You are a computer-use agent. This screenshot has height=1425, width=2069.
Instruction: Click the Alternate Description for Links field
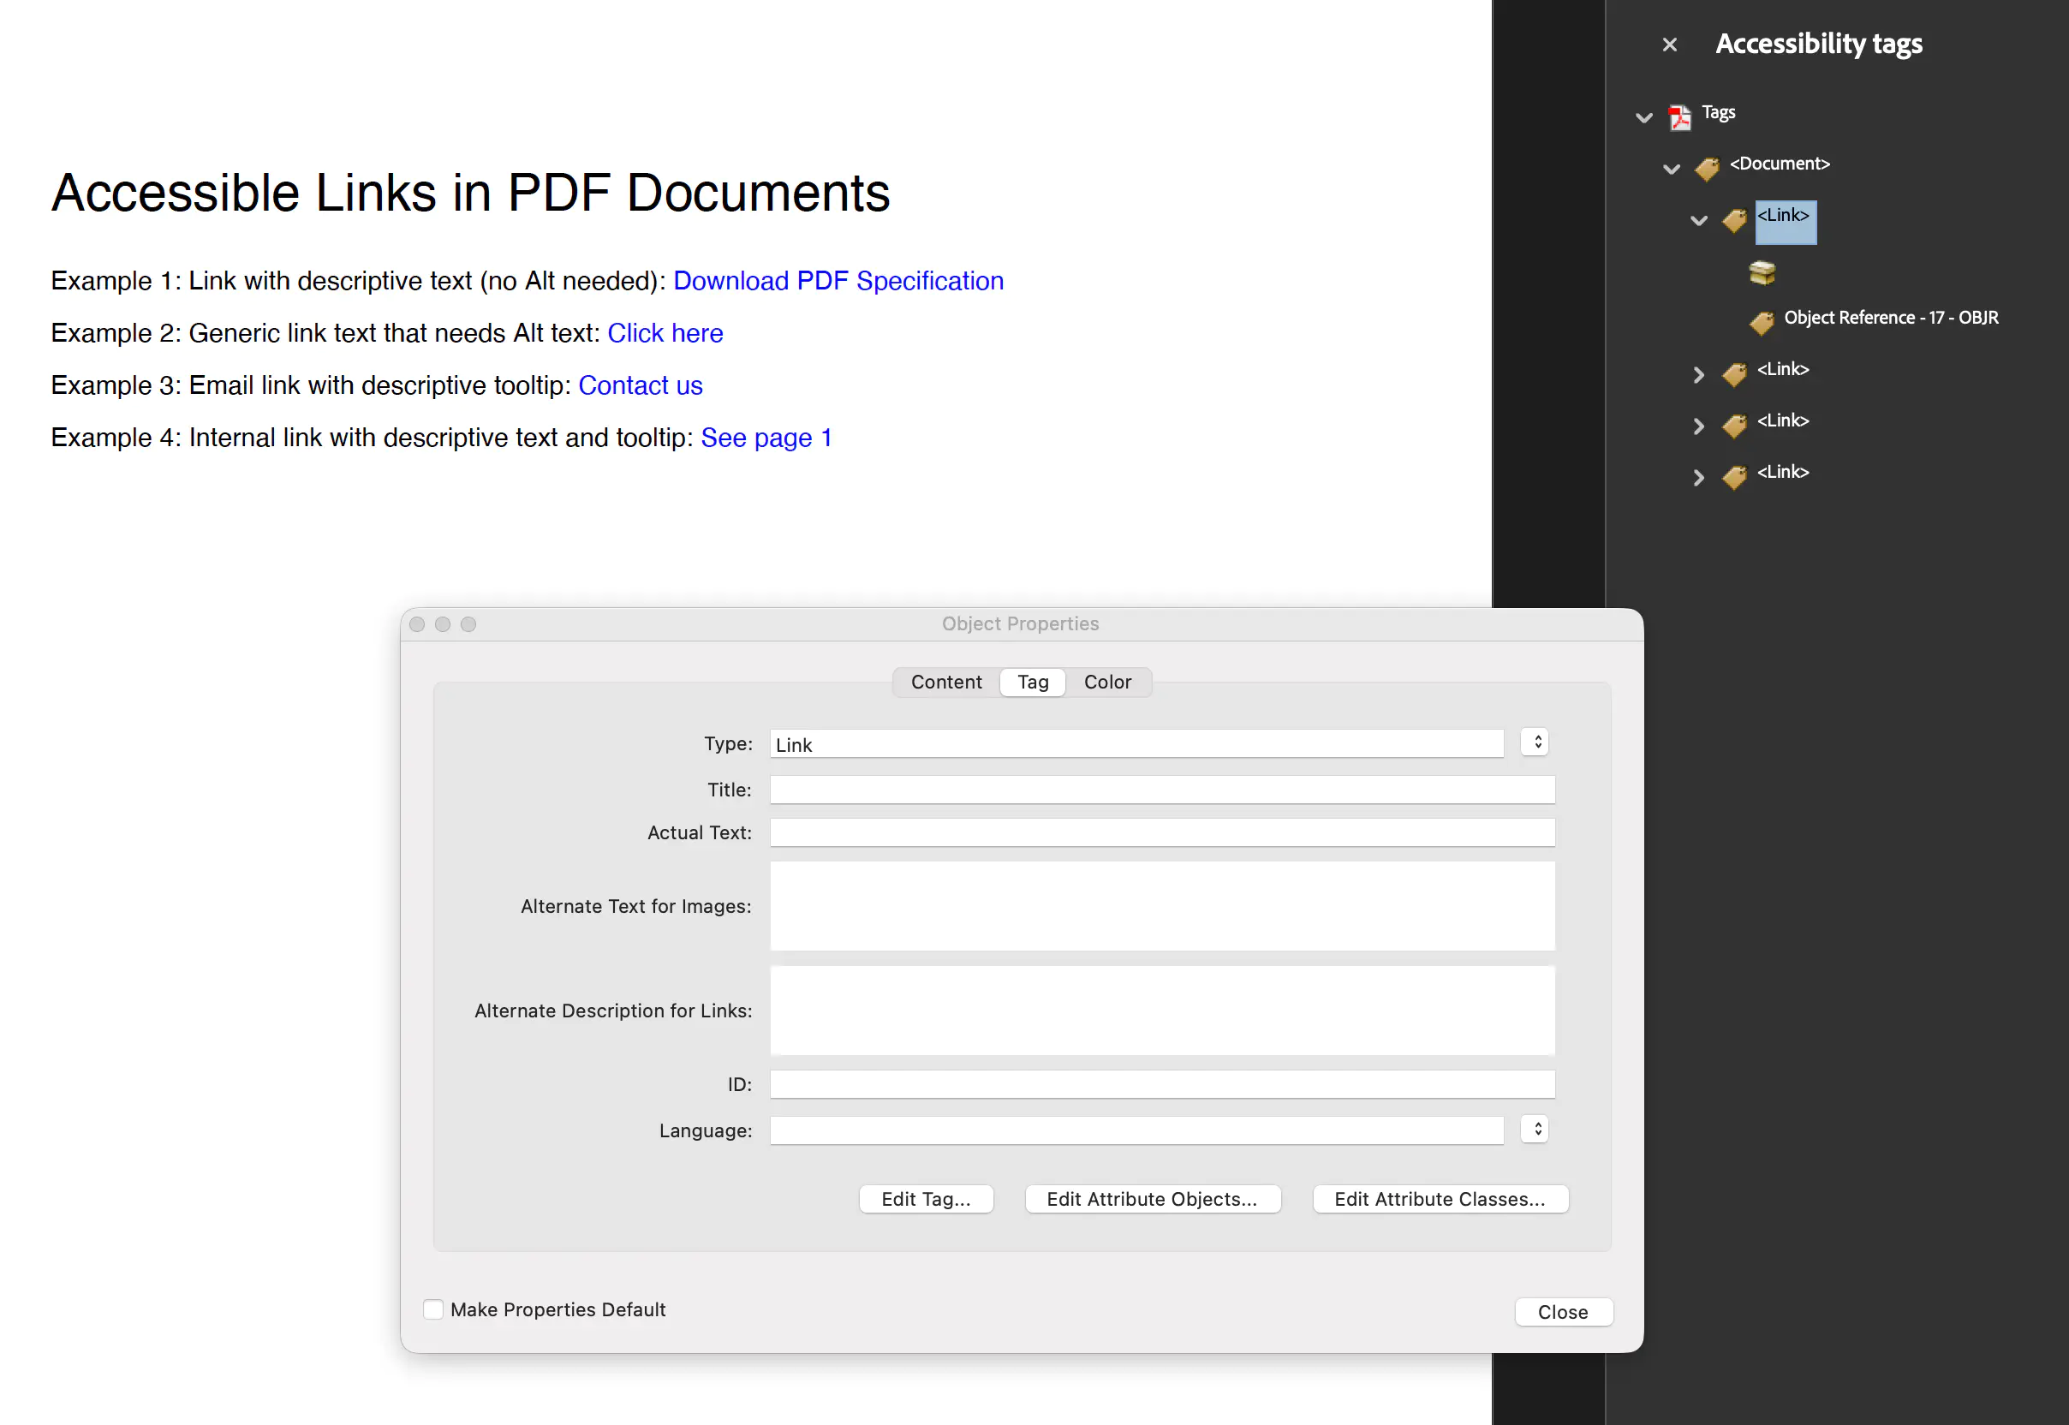pyautogui.click(x=1161, y=1010)
